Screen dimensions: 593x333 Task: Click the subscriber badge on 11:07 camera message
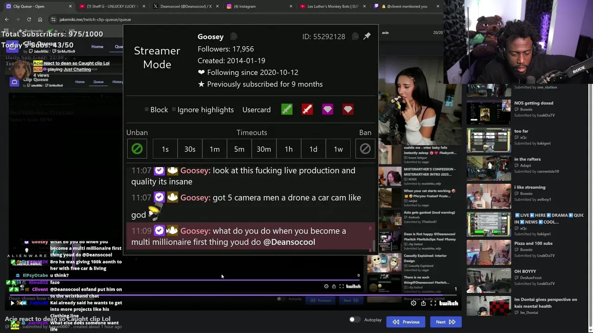[x=172, y=197]
